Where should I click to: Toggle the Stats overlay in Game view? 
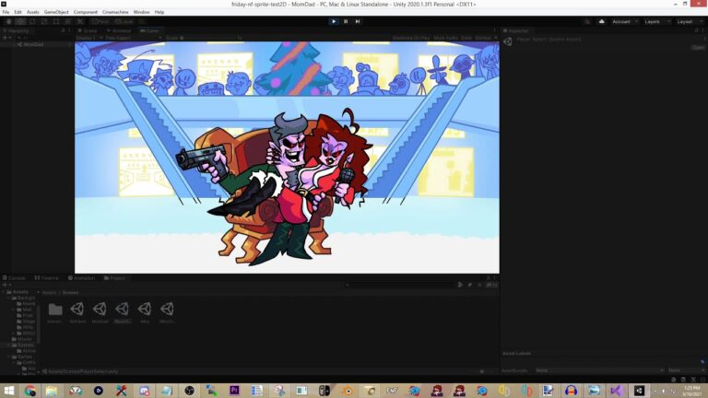coord(466,38)
